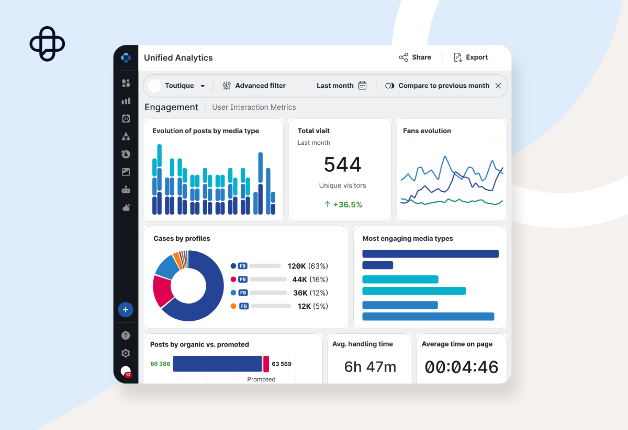The width and height of the screenshot is (628, 430).
Task: Open the Last month date picker
Action: coord(341,86)
